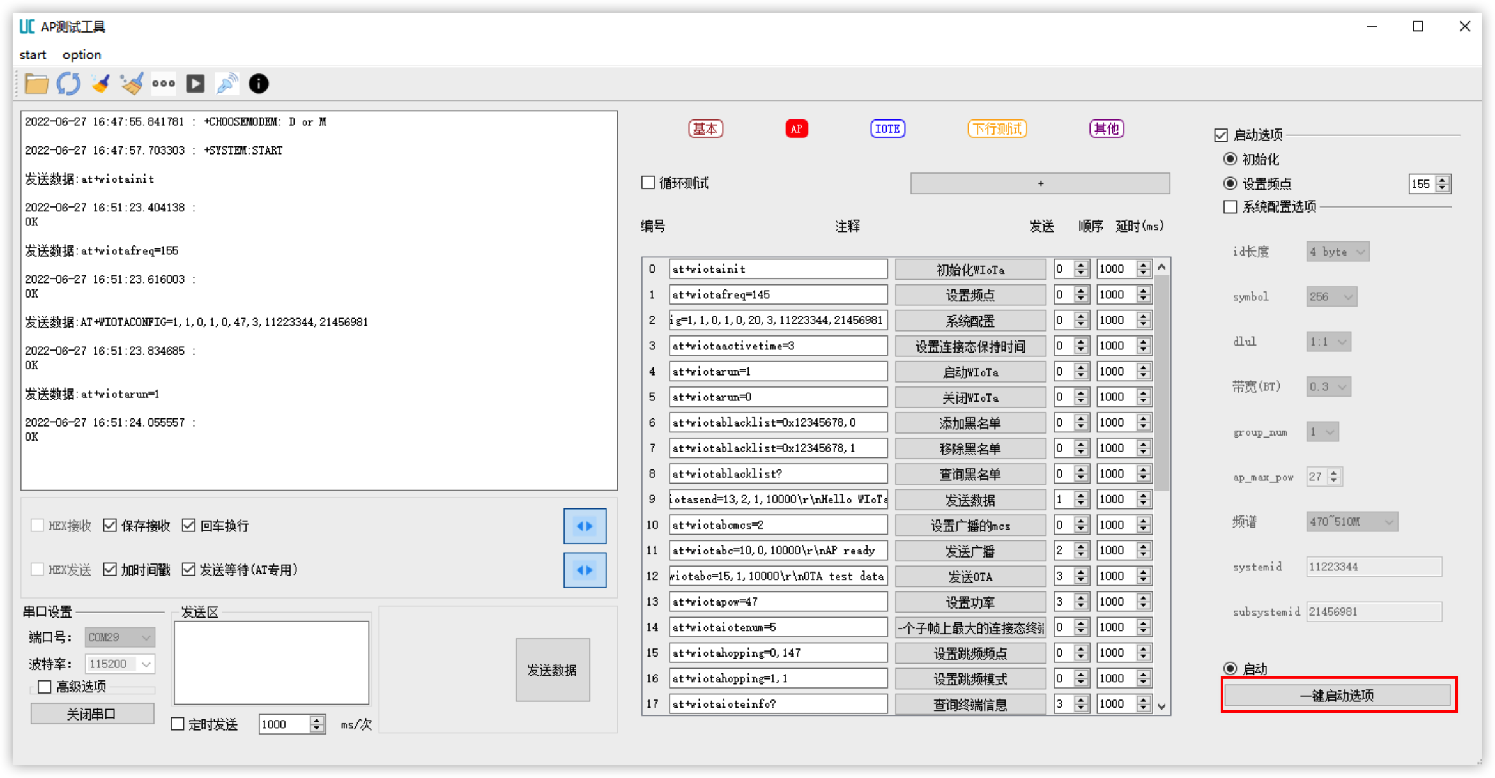Click the 发送广播 button
The width and height of the screenshot is (1495, 778).
tap(970, 551)
